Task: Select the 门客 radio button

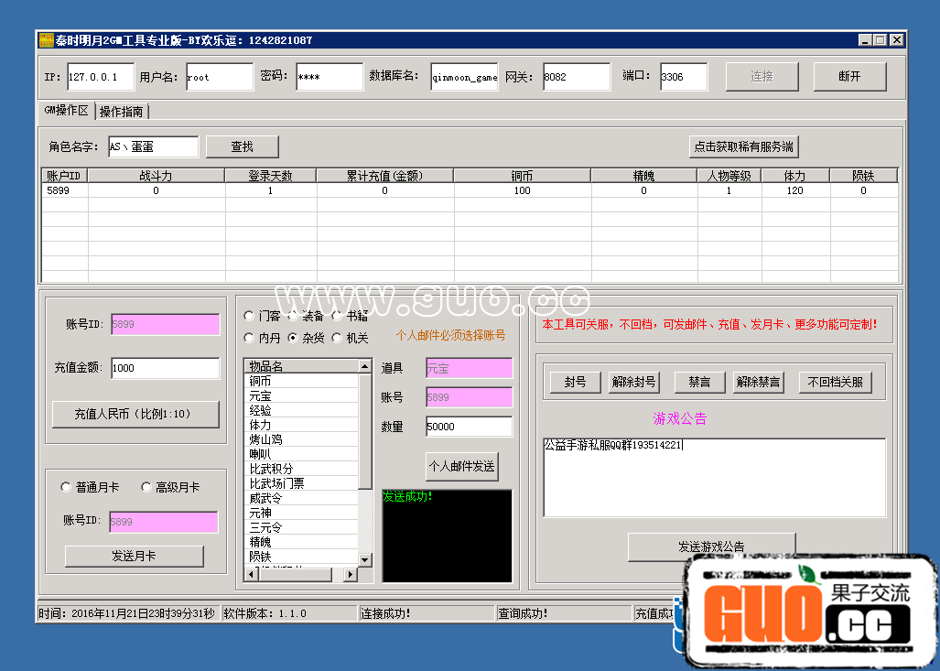Action: 249,316
